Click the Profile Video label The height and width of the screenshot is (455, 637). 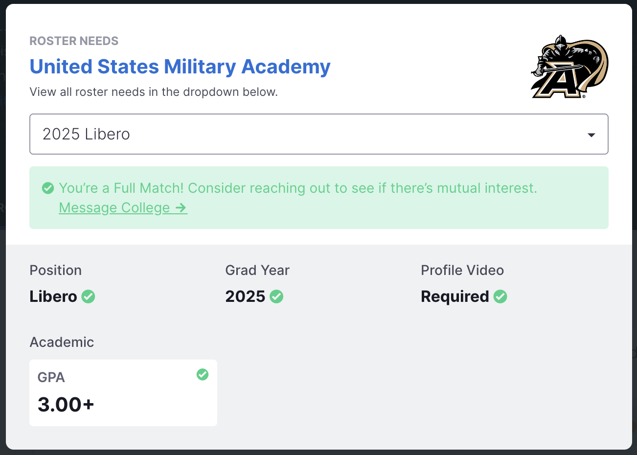click(x=462, y=271)
